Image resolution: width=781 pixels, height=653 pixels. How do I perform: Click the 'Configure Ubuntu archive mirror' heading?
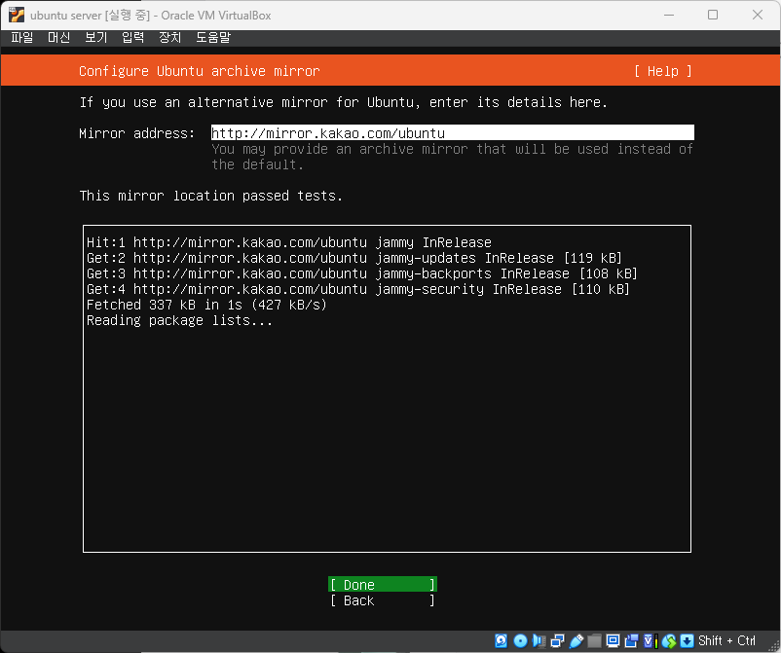pos(200,71)
